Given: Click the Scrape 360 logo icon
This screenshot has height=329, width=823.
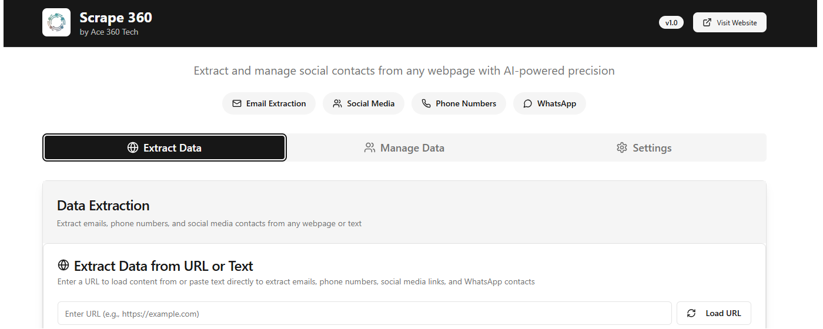Looking at the screenshot, I should click(56, 22).
